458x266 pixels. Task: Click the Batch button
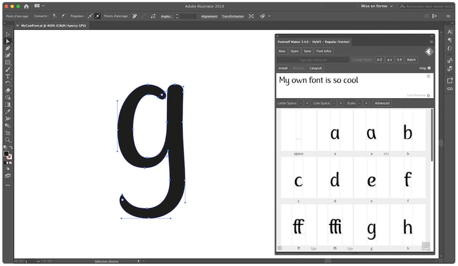tap(411, 60)
